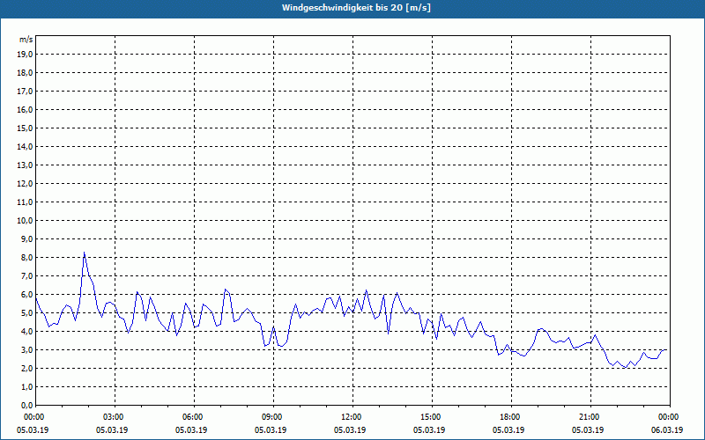Screen dimensions: 705x440
Task: Click the 06.03.19 date label
Action: (667, 430)
